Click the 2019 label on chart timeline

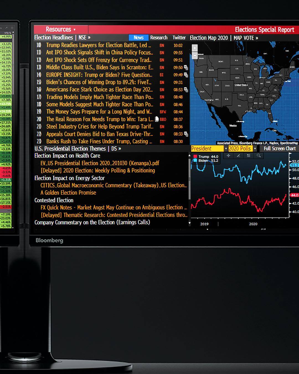point(204,224)
